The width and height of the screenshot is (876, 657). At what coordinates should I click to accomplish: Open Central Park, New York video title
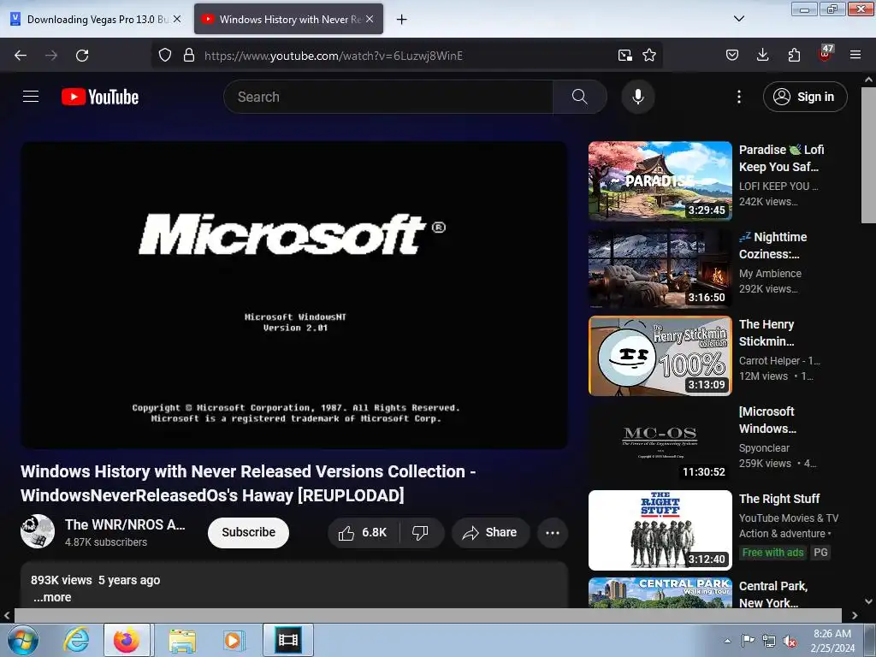(x=772, y=595)
